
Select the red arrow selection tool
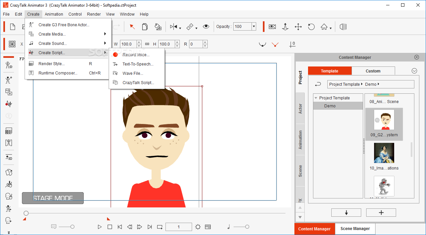[x=132, y=27]
